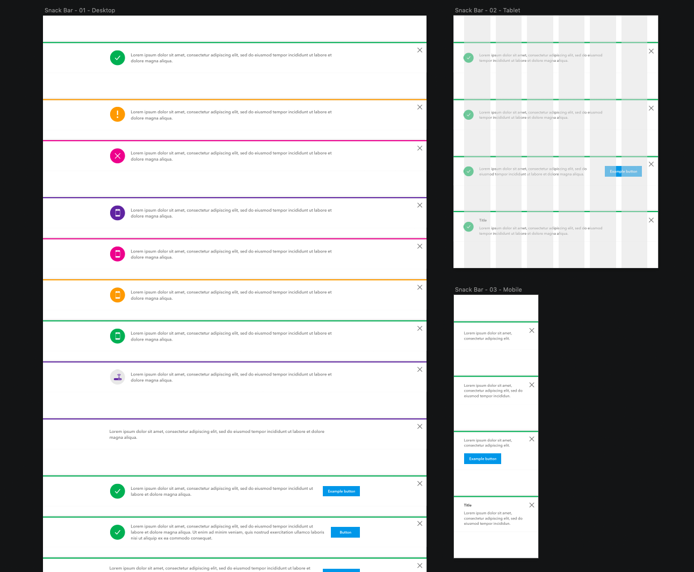Viewport: 694px width, 572px height.
Task: Click message text in mobile snack bar with Title
Action: pos(493,518)
